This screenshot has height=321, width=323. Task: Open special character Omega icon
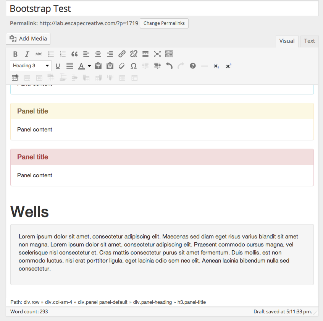click(x=134, y=66)
